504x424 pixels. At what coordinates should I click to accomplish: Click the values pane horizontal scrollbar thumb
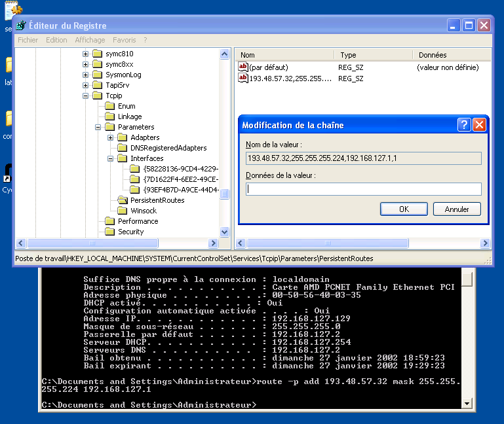(328, 243)
